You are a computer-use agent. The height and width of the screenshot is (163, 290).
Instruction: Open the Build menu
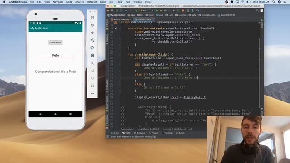103,2
